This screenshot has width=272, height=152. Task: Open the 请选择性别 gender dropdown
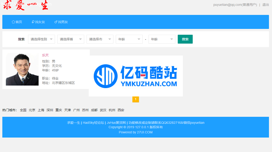coord(41,39)
